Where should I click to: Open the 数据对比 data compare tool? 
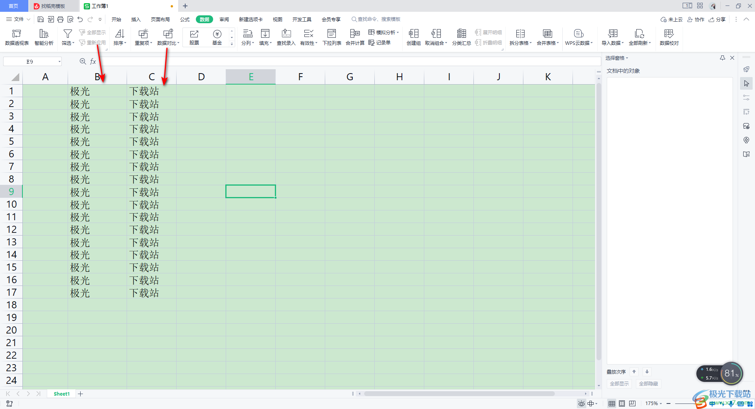tap(168, 37)
